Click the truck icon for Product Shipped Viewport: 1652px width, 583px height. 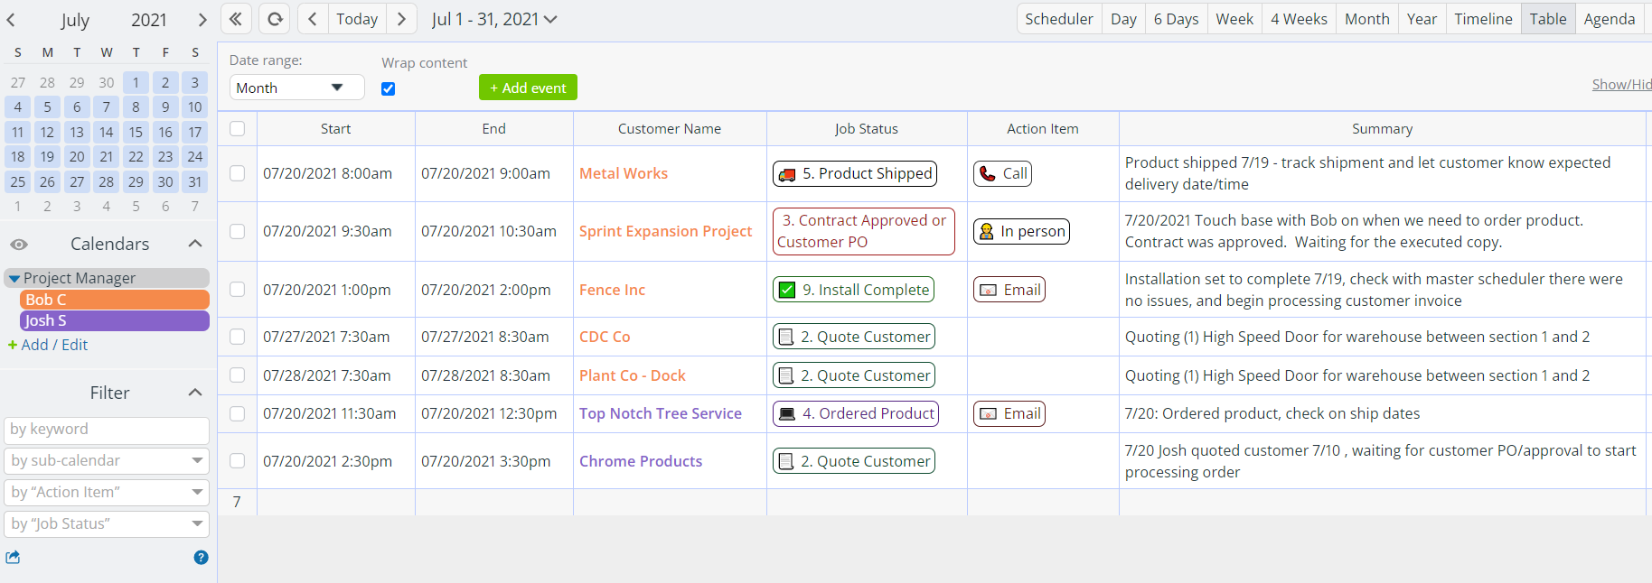[x=787, y=174]
